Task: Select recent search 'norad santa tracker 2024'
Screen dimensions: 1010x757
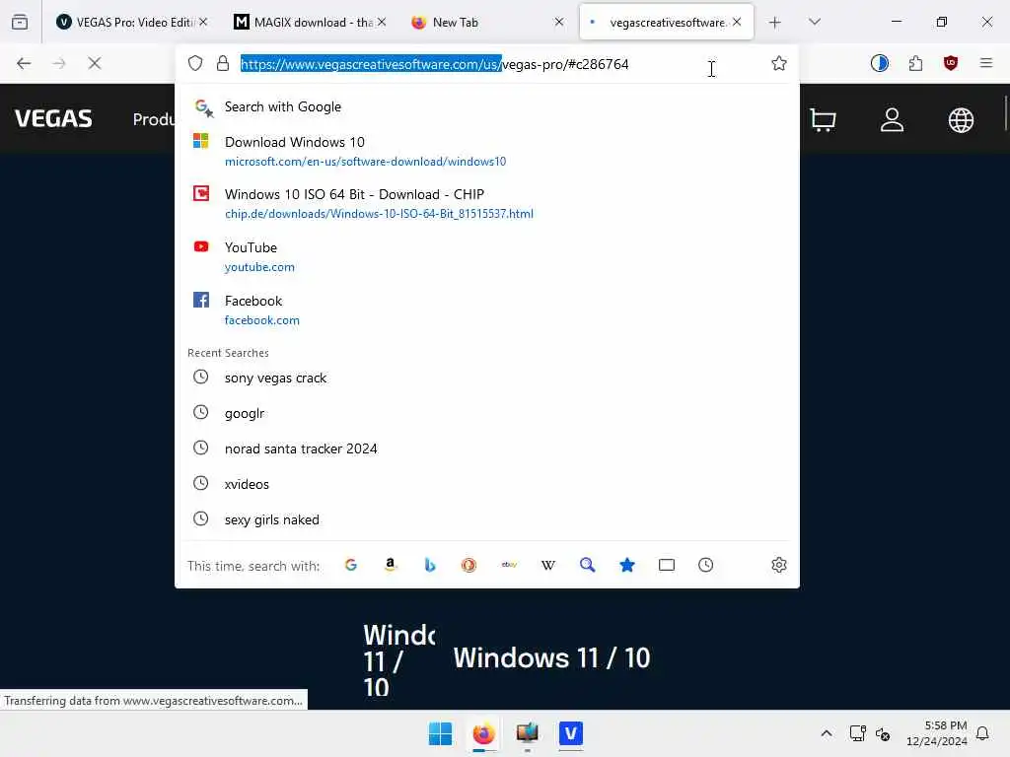Action: (487, 448)
